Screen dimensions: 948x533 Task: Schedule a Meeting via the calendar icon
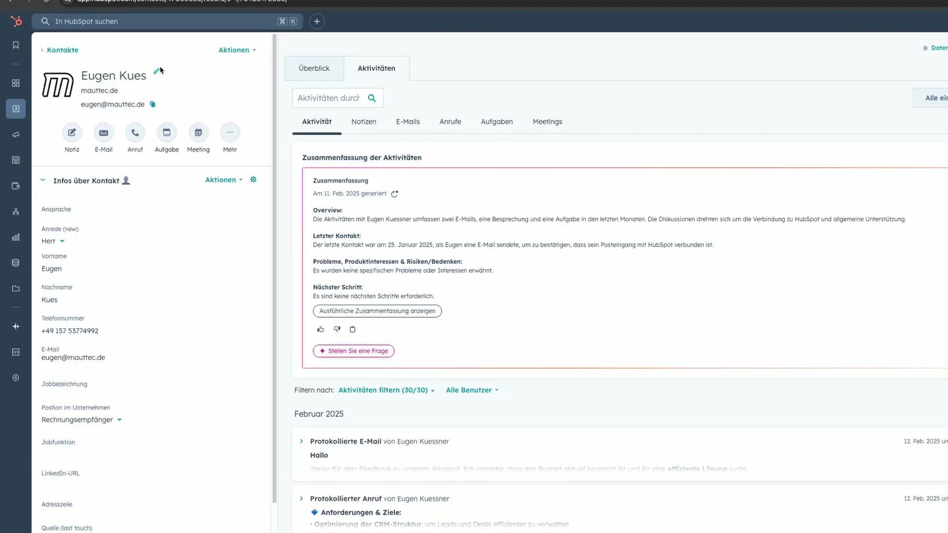(198, 134)
